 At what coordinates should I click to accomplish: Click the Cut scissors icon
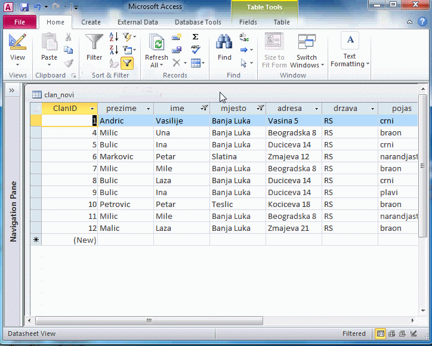point(68,37)
